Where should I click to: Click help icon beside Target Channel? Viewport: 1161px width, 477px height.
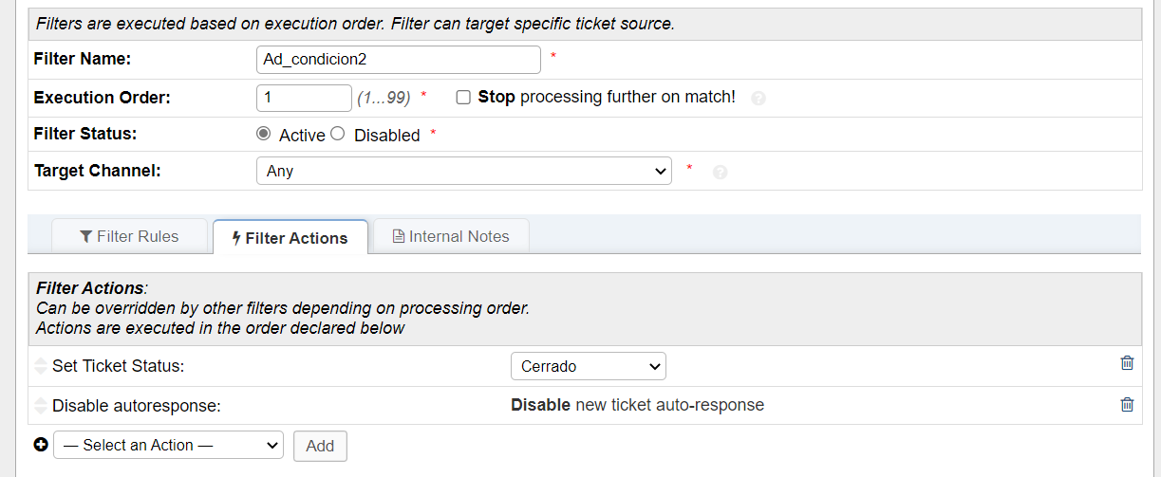click(x=720, y=173)
